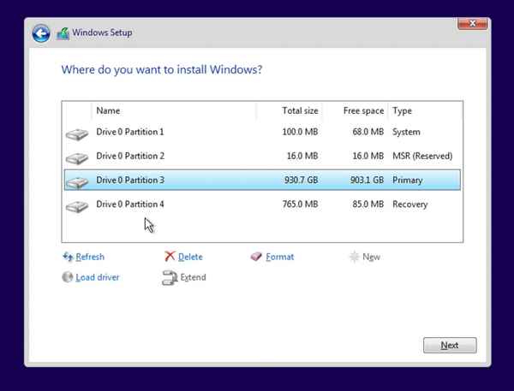Click the New partition link
Screen dimensions: 514x391
(x=372, y=257)
